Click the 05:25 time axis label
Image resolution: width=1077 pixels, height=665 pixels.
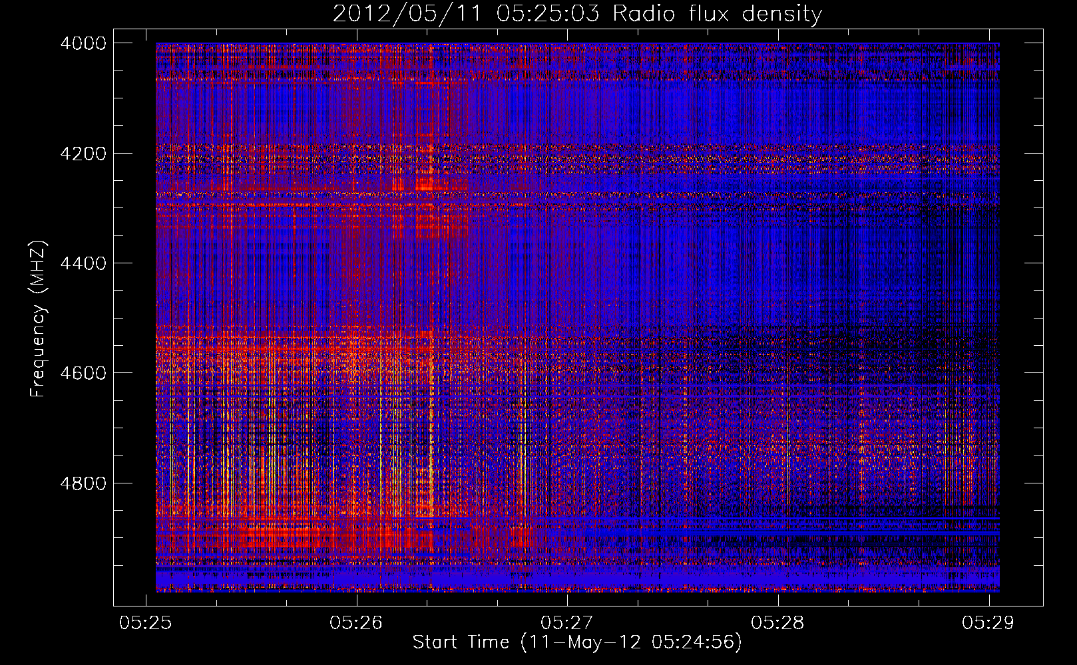point(145,622)
